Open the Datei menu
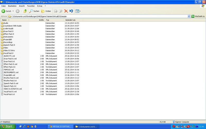Image resolution: width=206 pixels, height=129 pixels. coord(4,6)
